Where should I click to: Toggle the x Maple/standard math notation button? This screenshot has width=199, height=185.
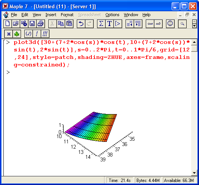tap(9, 34)
